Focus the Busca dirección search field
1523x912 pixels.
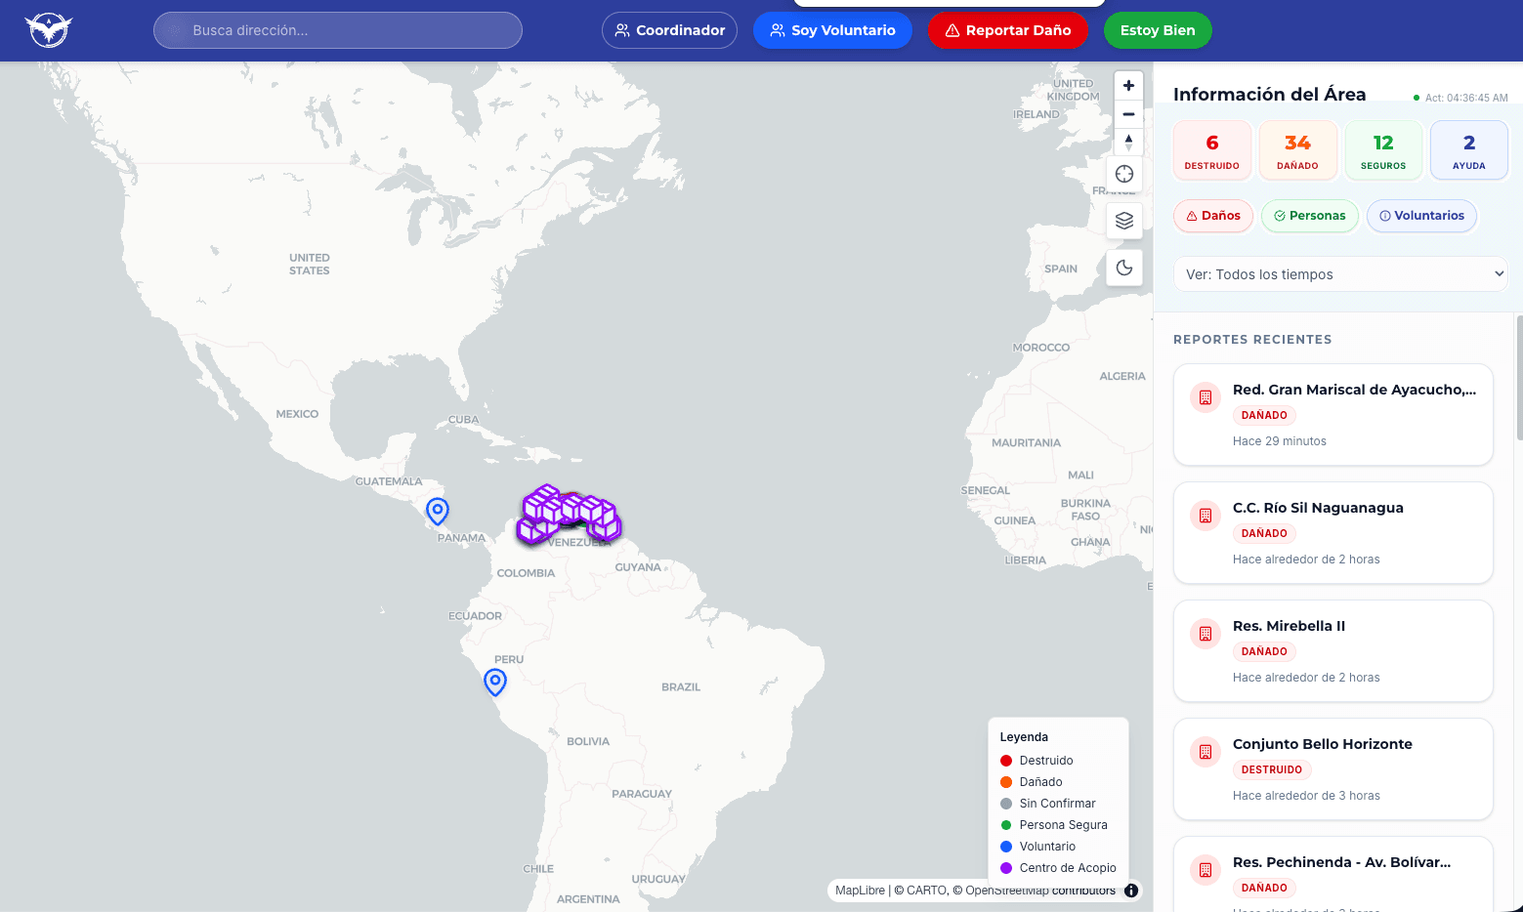[338, 30]
